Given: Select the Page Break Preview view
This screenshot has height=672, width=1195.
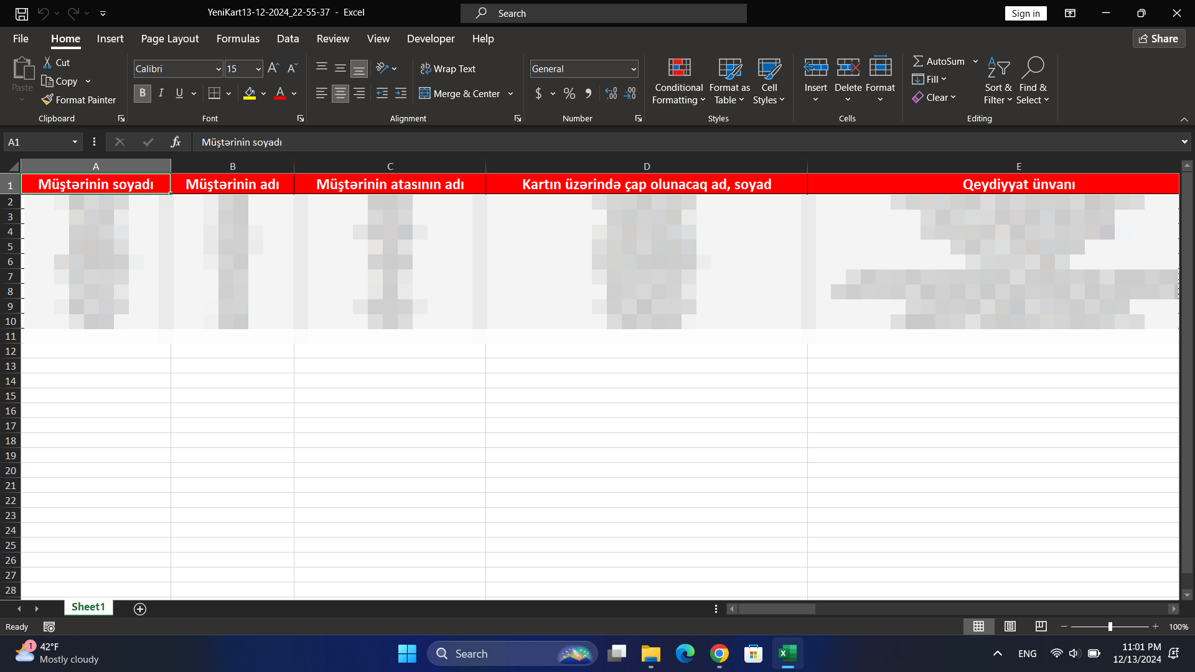Looking at the screenshot, I should click(x=1041, y=627).
